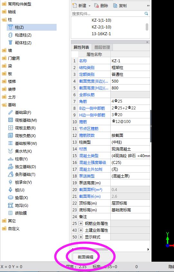The width and height of the screenshot is (174, 272).
Task: Click 底标高 value 基础底标高
Action: tap(130, 210)
